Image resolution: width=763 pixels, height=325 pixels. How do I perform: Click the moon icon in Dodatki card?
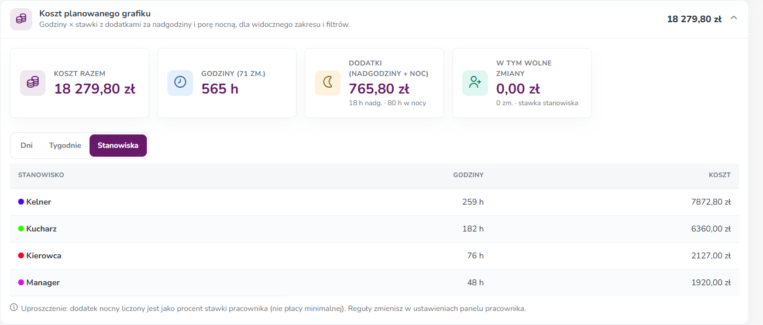[x=328, y=83]
